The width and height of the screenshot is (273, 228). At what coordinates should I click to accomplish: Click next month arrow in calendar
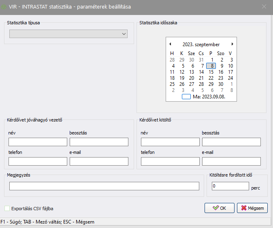pos(232,44)
